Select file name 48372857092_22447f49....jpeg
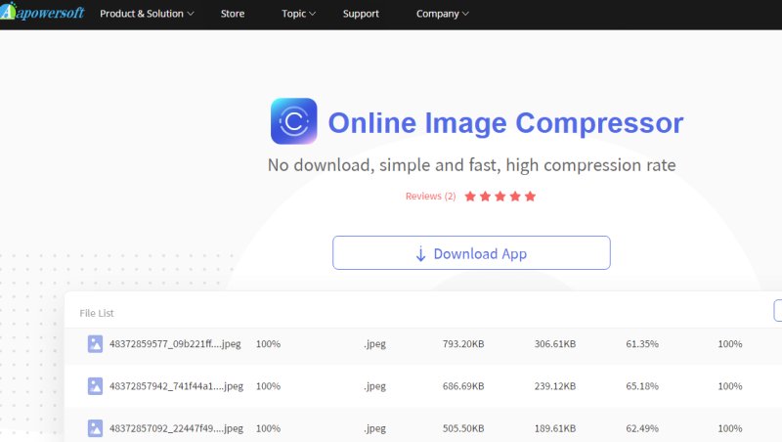Viewport: 782px width, 442px height. click(x=176, y=428)
